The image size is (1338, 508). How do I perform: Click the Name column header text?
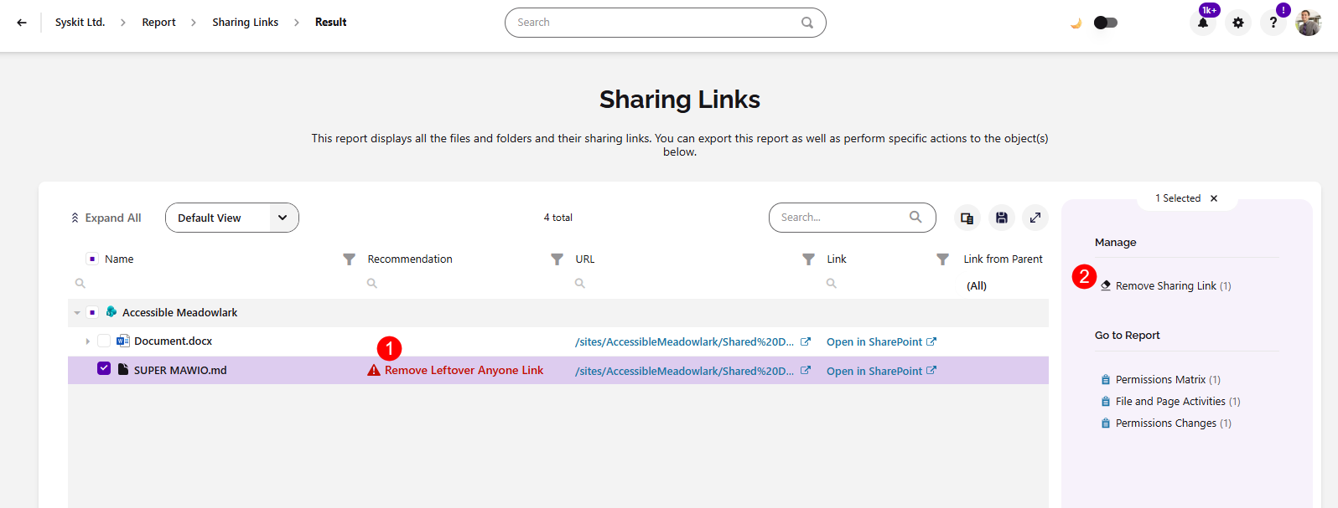pos(119,259)
